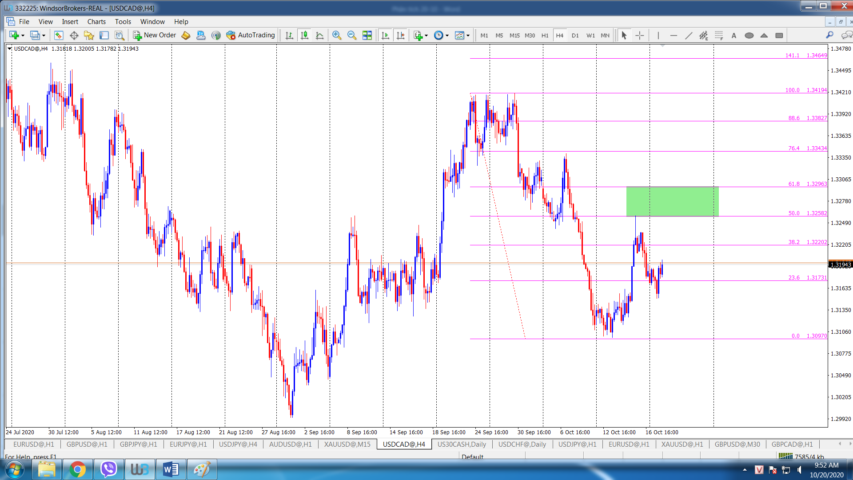Open the New Chart toolbar icon

coord(14,35)
